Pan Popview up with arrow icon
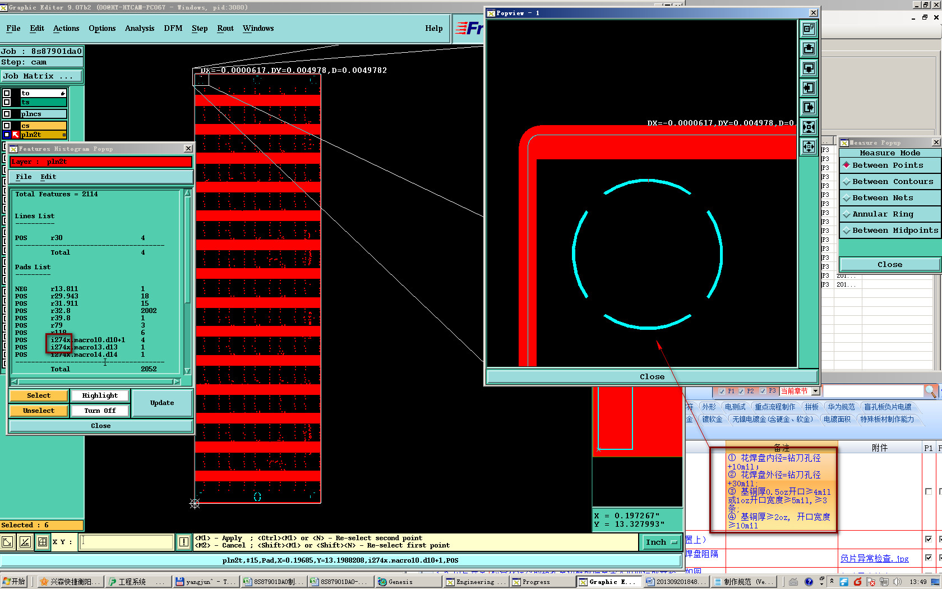942x589 pixels. click(809, 48)
